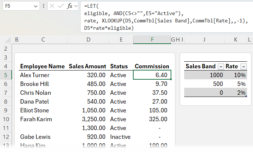The image size is (253, 155).
Task: Click the 485.00 sales amount cell
Action: coord(88,84)
